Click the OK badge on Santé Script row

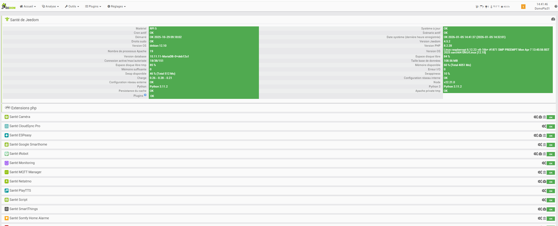click(x=551, y=200)
